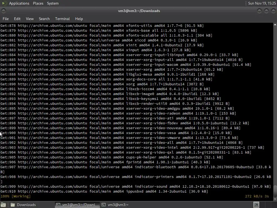277x208 pixels.
Task: Click the Get:900 xserver-xorg-video-vesa line
Action: point(116,133)
